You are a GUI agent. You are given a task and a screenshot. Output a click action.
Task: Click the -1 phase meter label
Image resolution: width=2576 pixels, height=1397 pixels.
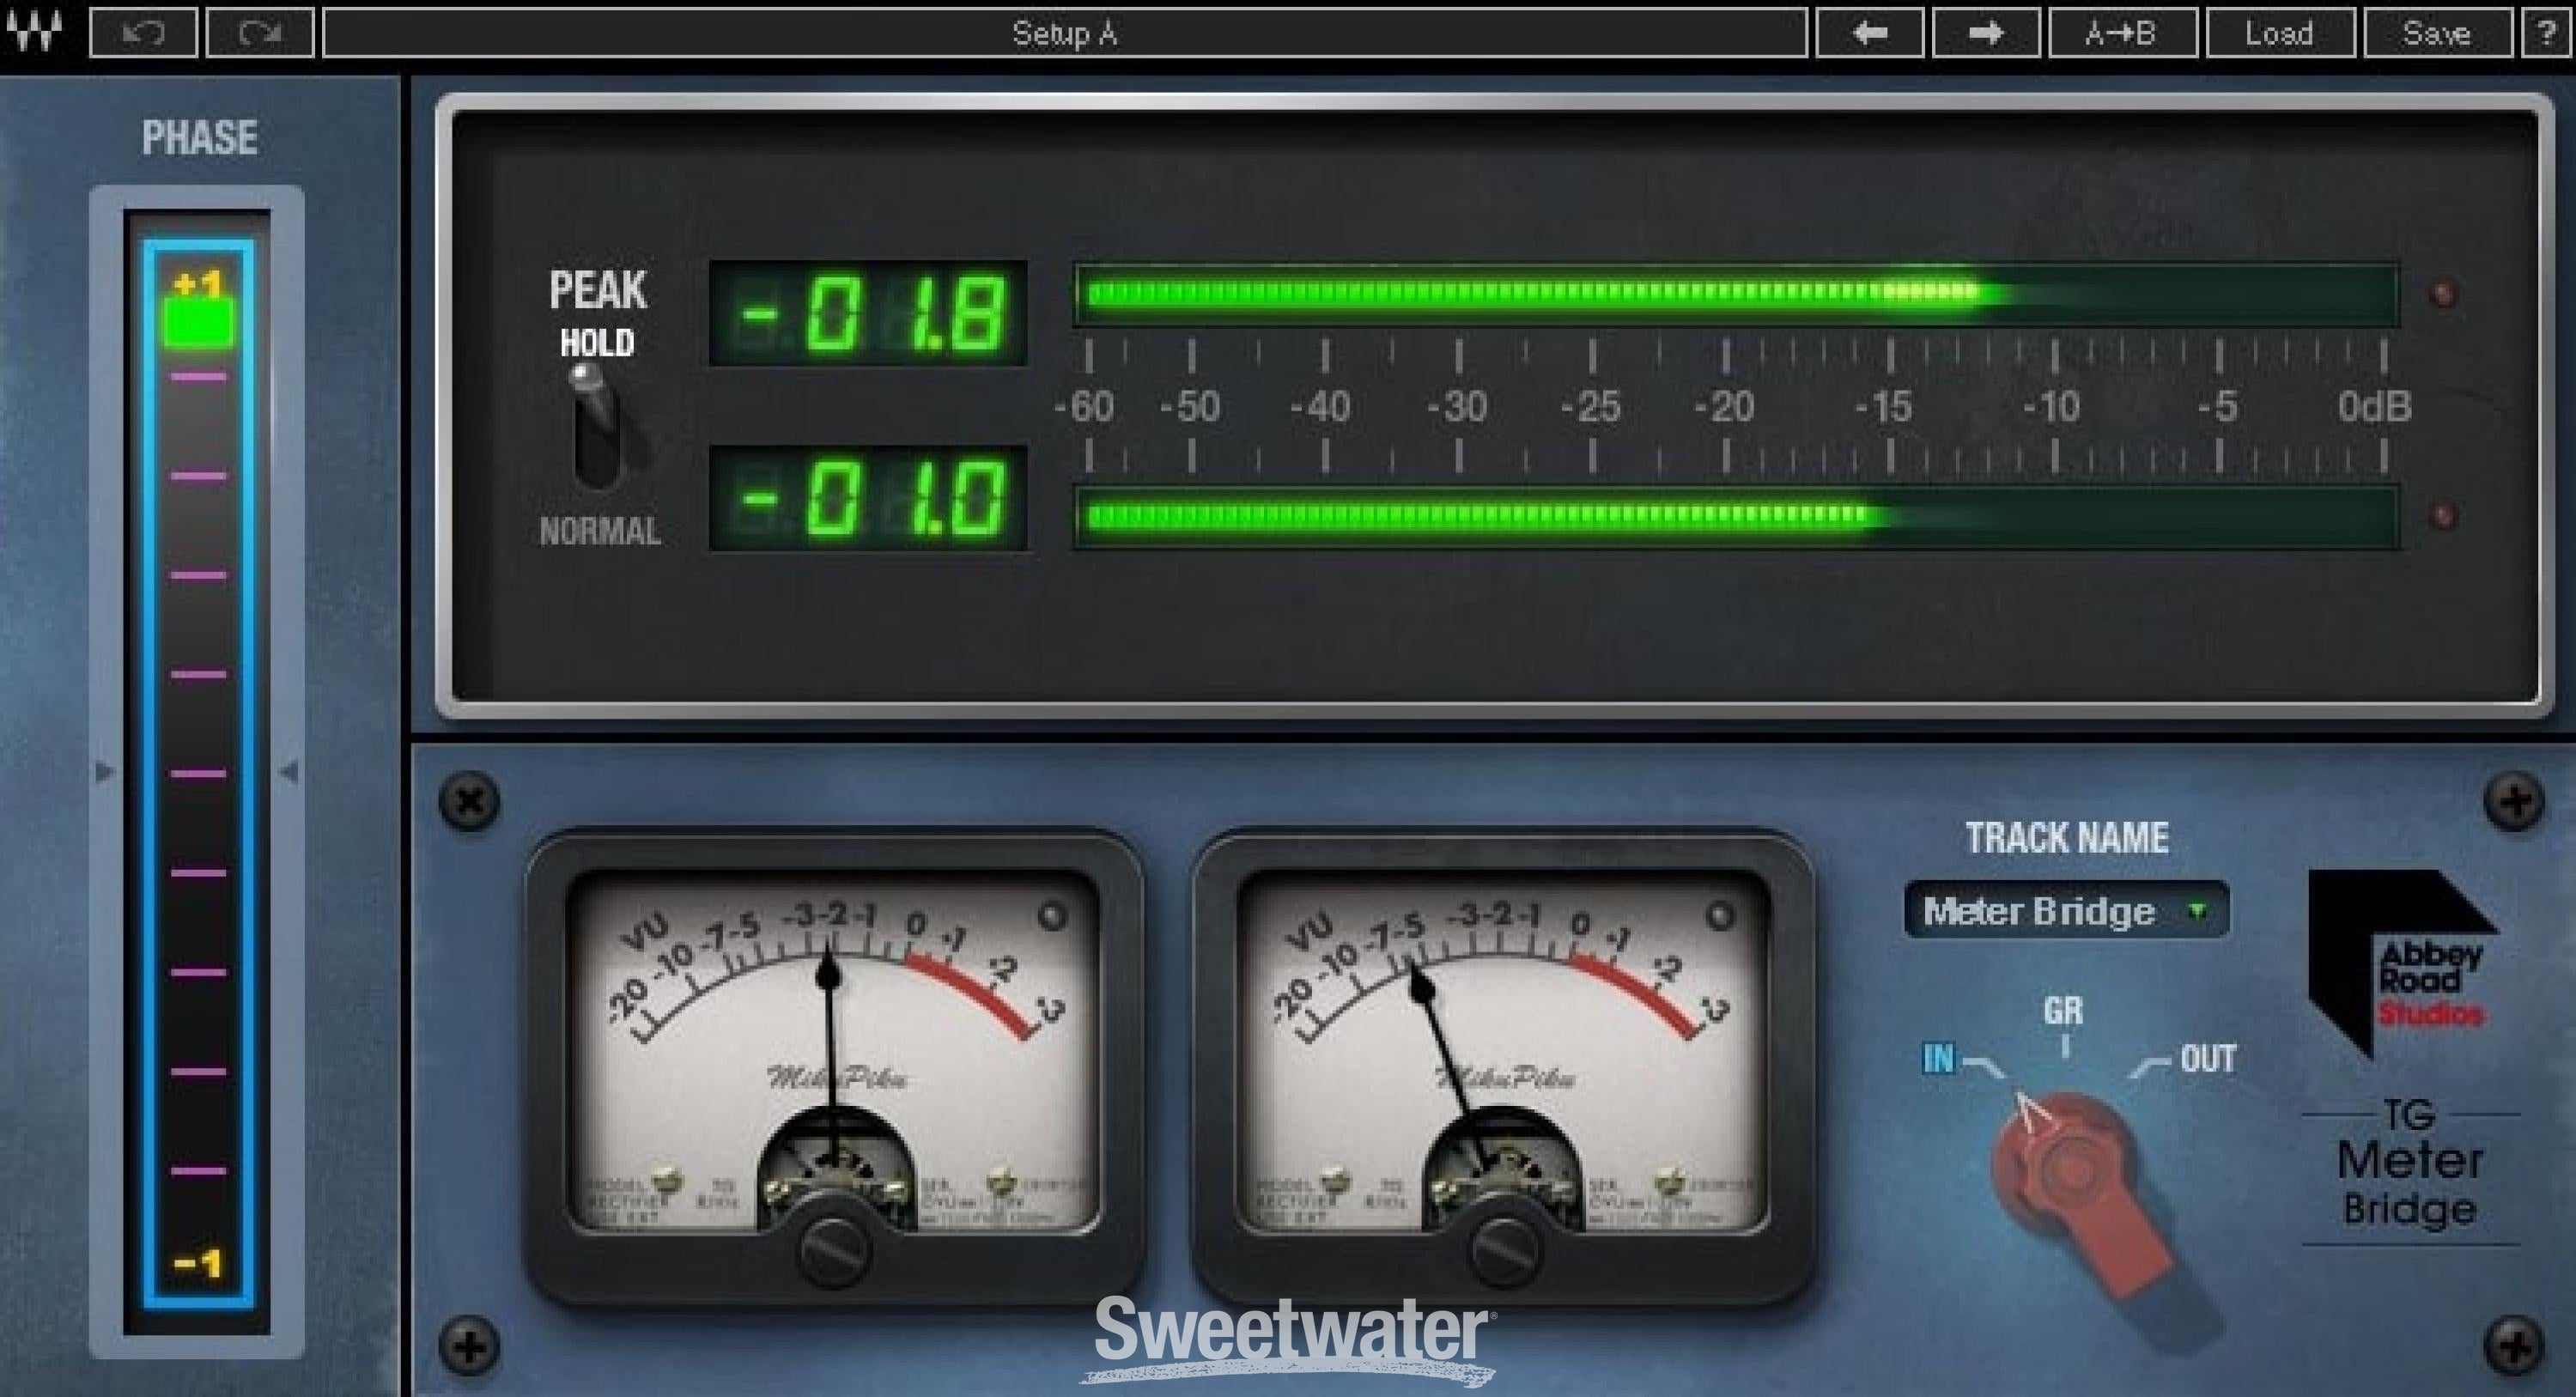[197, 1264]
